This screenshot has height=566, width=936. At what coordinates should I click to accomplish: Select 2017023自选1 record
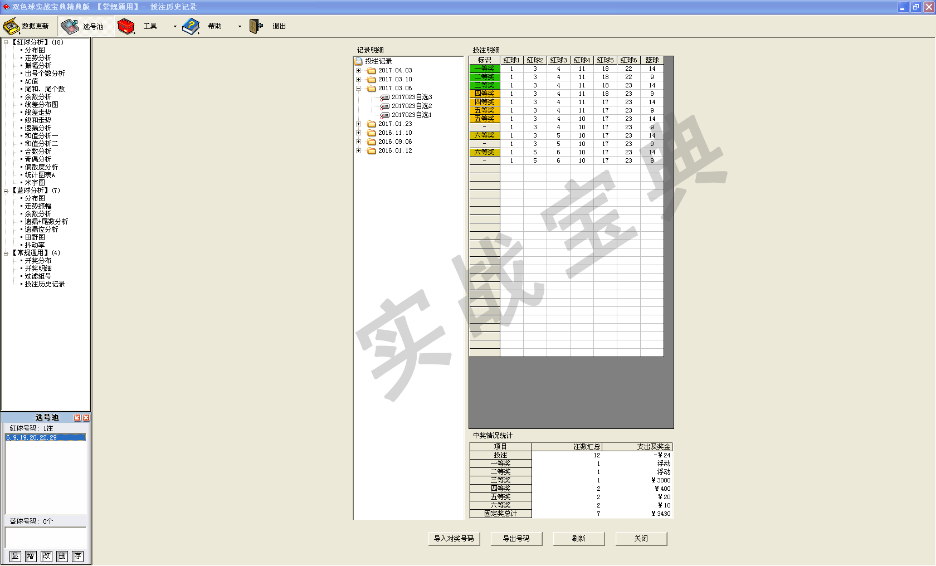point(412,115)
